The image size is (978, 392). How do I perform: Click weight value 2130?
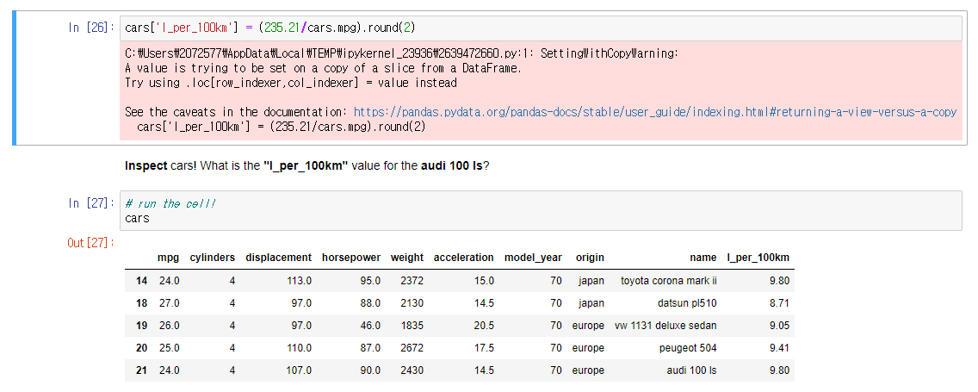(412, 303)
